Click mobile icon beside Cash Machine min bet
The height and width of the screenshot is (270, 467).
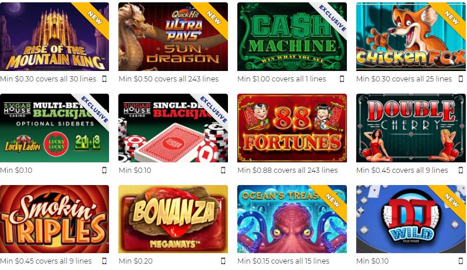tap(342, 79)
